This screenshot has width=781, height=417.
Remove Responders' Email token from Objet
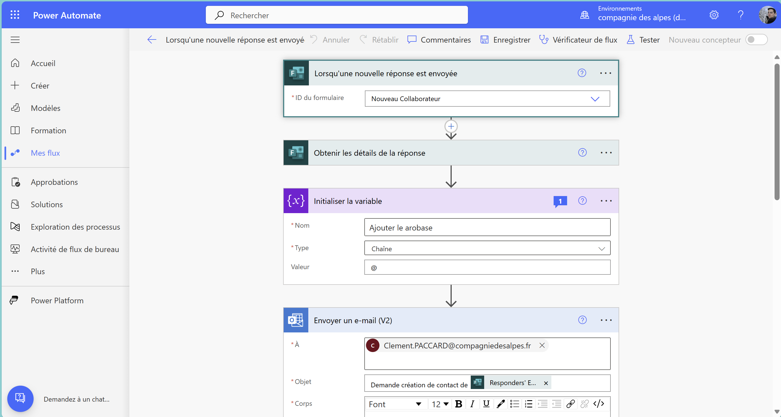546,383
